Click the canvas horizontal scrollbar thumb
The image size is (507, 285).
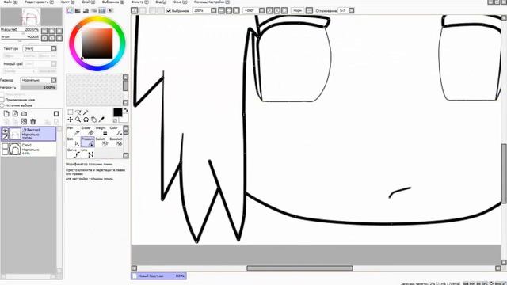299,268
